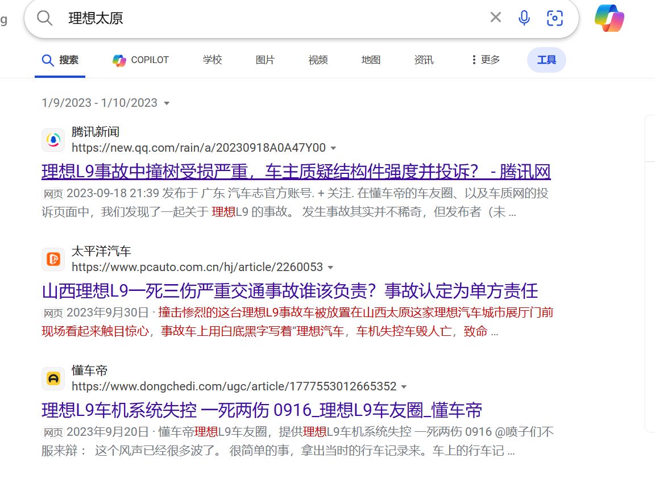Open the Copilot logo beside the search box

pyautogui.click(x=610, y=18)
